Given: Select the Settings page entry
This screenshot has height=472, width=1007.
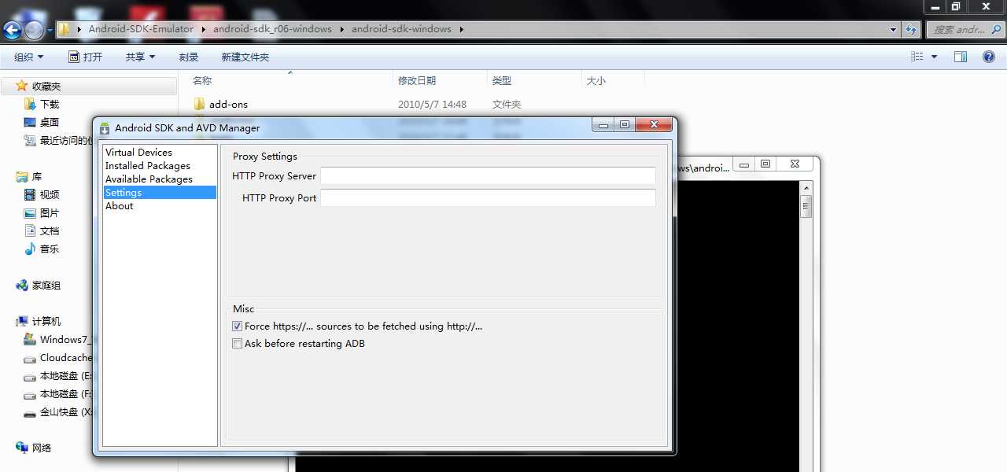Looking at the screenshot, I should click(x=160, y=192).
